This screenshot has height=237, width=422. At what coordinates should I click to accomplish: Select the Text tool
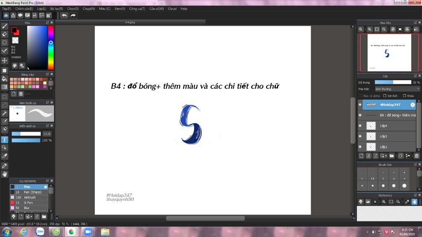click(5, 139)
